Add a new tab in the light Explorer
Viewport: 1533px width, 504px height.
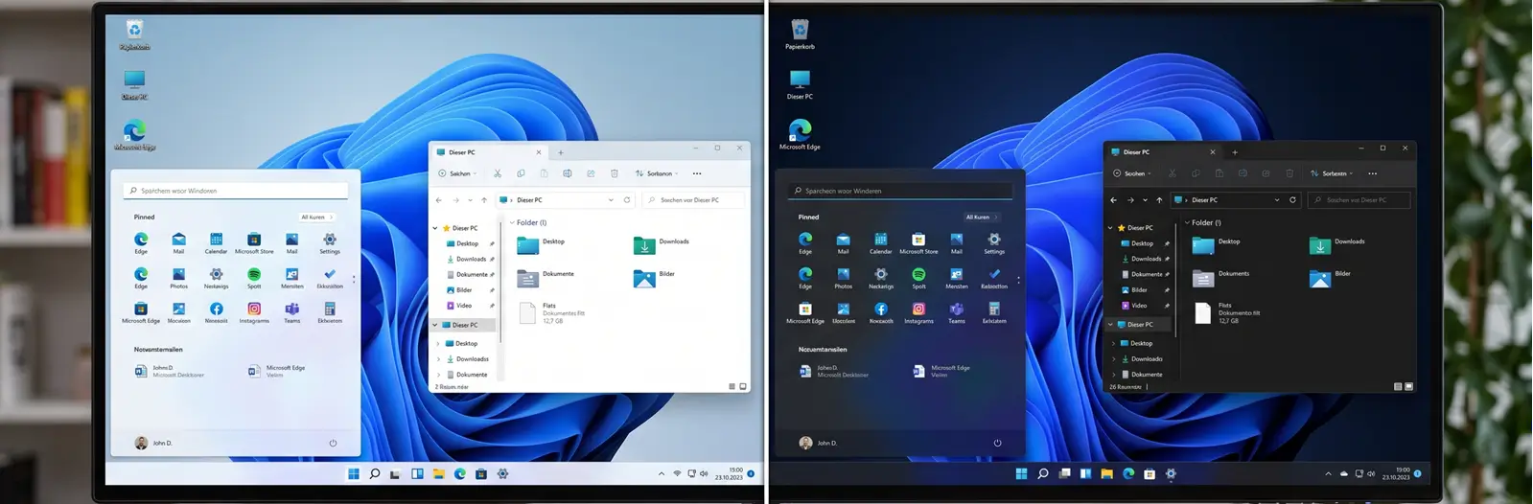pyautogui.click(x=561, y=151)
